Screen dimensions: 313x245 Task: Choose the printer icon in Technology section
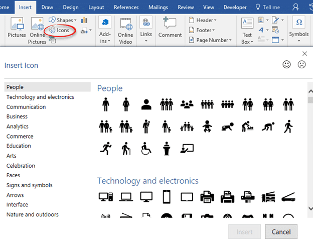[x=206, y=196]
